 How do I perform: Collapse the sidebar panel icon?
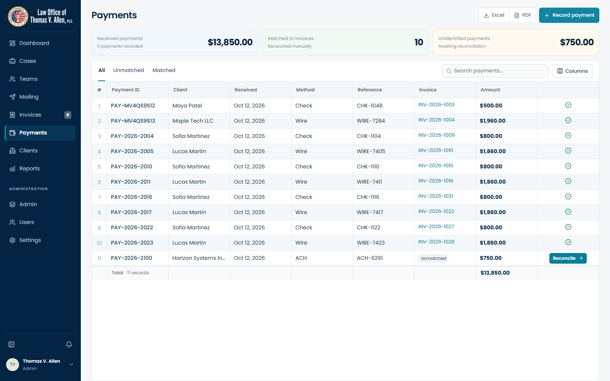click(11, 344)
